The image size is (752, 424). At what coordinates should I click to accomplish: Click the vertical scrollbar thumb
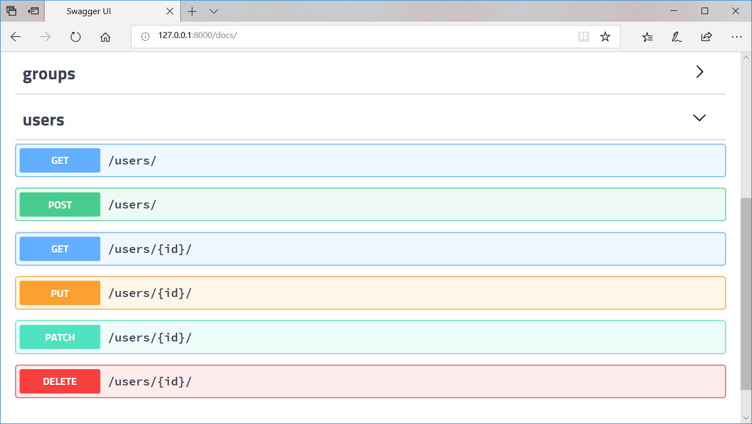tap(746, 293)
